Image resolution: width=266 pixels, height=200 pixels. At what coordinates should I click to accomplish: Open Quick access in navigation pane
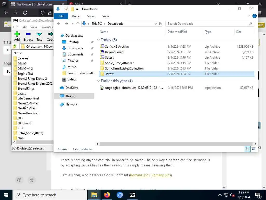pyautogui.click(x=74, y=35)
